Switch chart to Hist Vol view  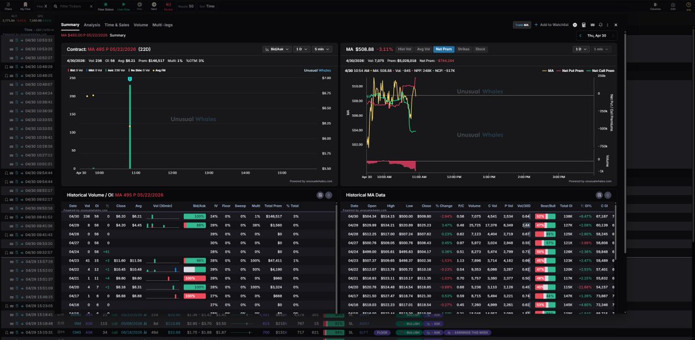405,49
